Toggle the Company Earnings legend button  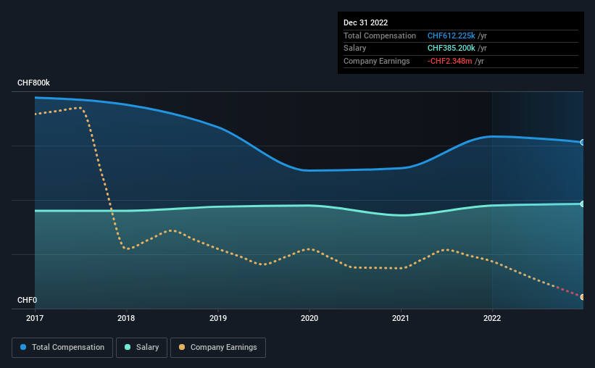click(218, 348)
